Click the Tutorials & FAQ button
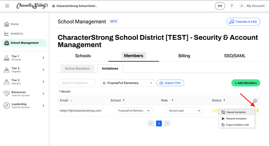This screenshot has width=269, height=146. tap(243, 22)
